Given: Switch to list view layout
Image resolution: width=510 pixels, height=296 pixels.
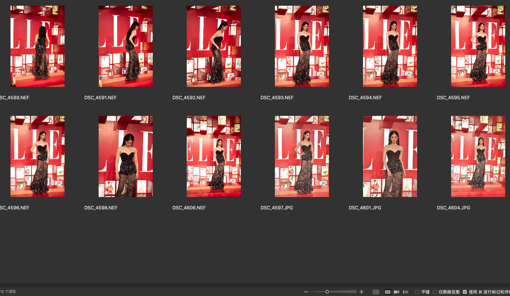Looking at the screenshot, I should (x=406, y=292).
